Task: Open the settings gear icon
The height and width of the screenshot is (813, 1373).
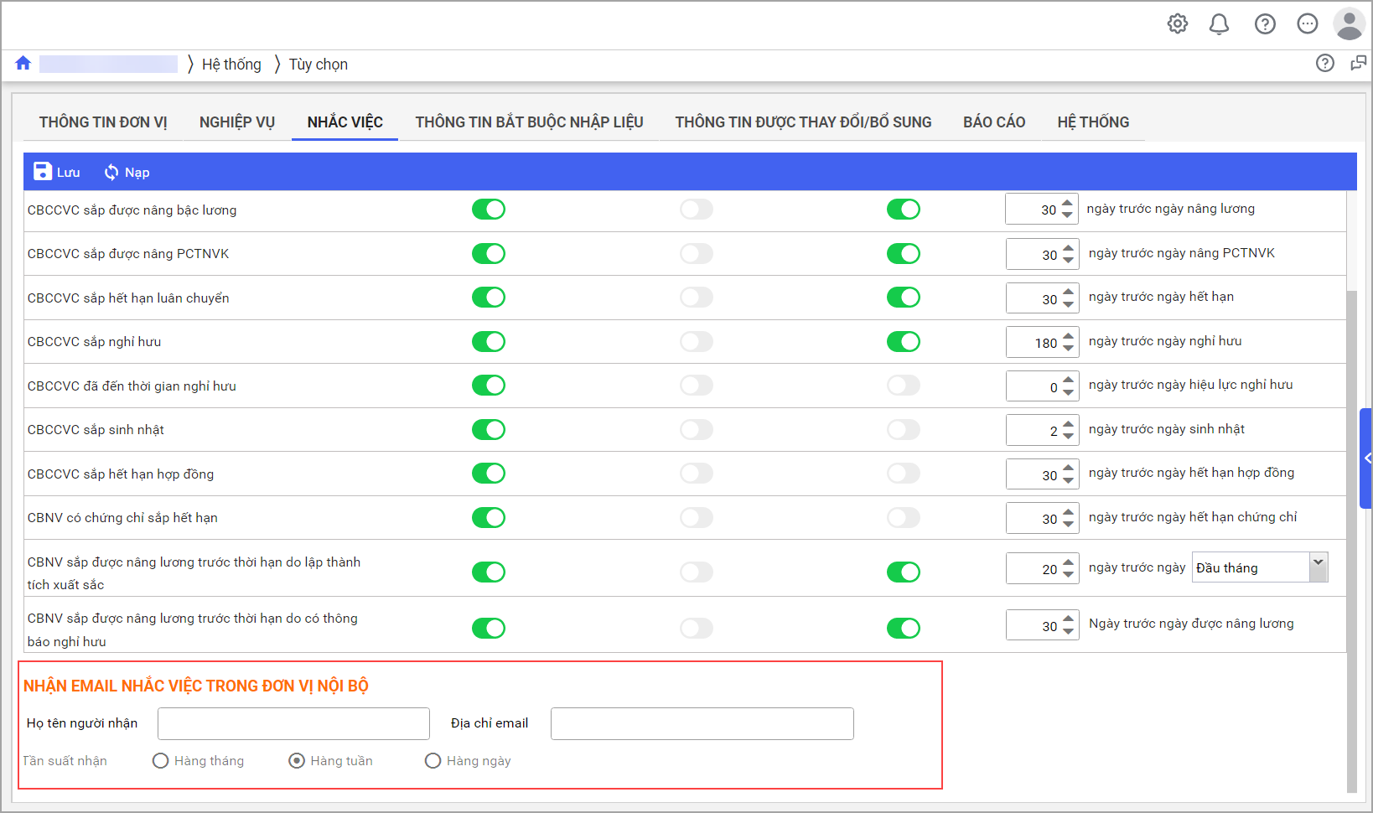Action: point(1178,23)
